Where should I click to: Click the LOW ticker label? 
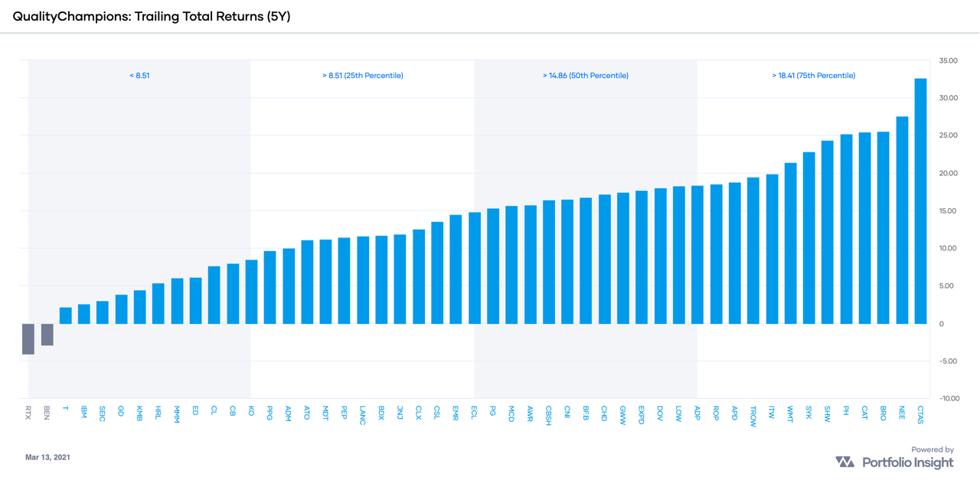[679, 413]
